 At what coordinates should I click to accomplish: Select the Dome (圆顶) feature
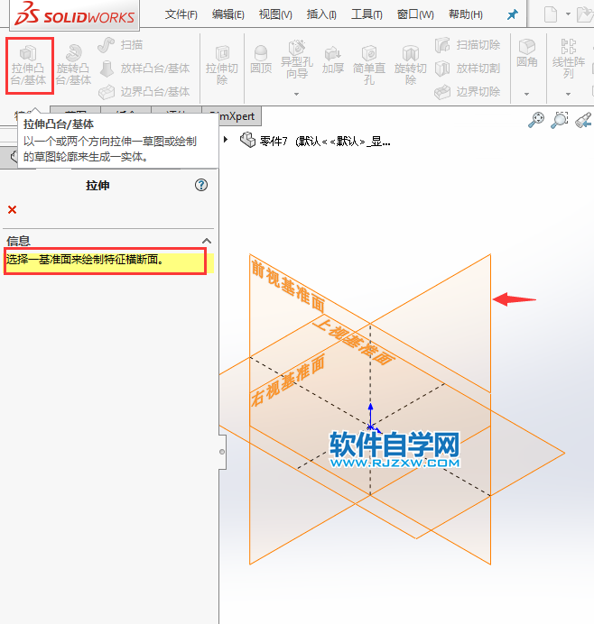(x=261, y=60)
